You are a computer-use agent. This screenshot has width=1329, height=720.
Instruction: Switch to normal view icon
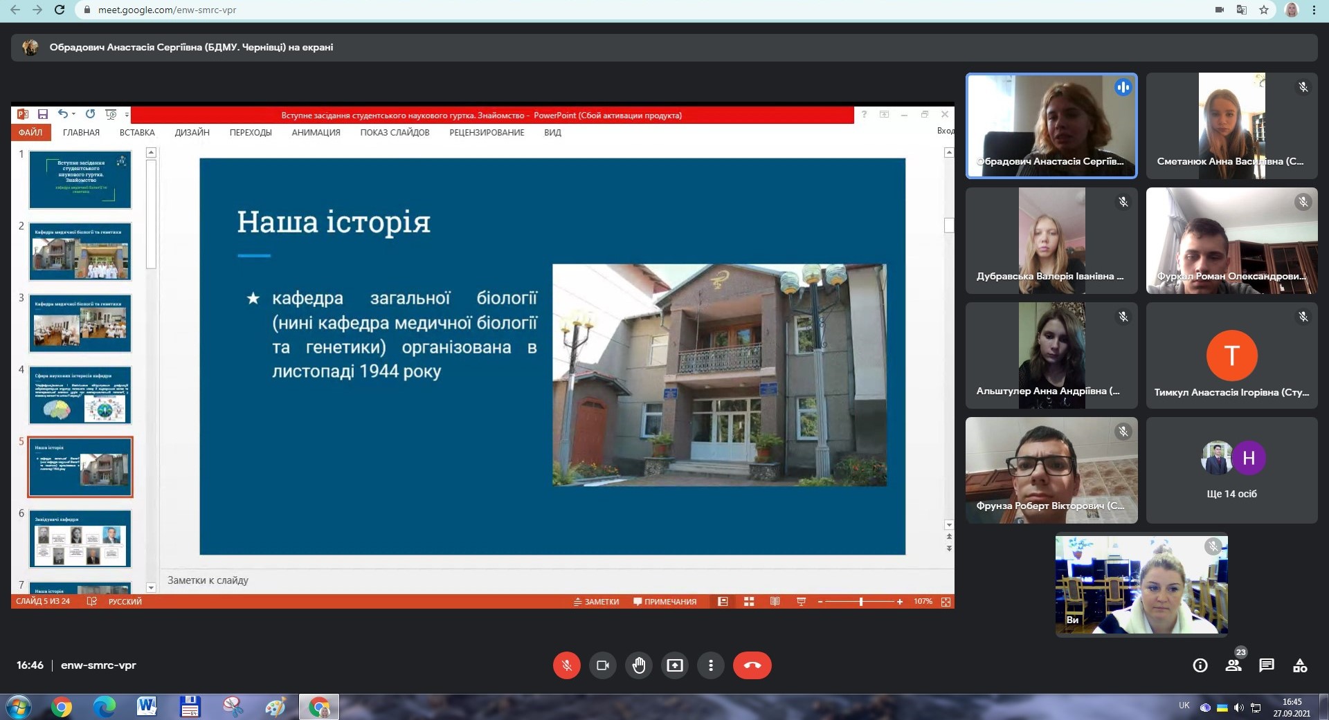point(723,602)
